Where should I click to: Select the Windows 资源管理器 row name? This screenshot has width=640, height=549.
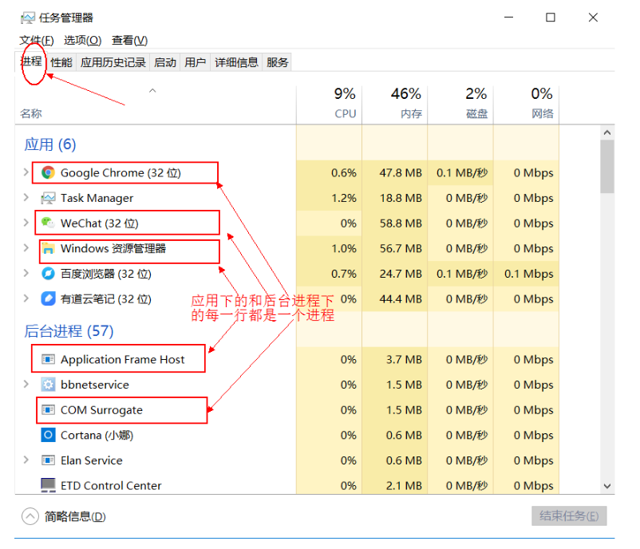point(113,249)
